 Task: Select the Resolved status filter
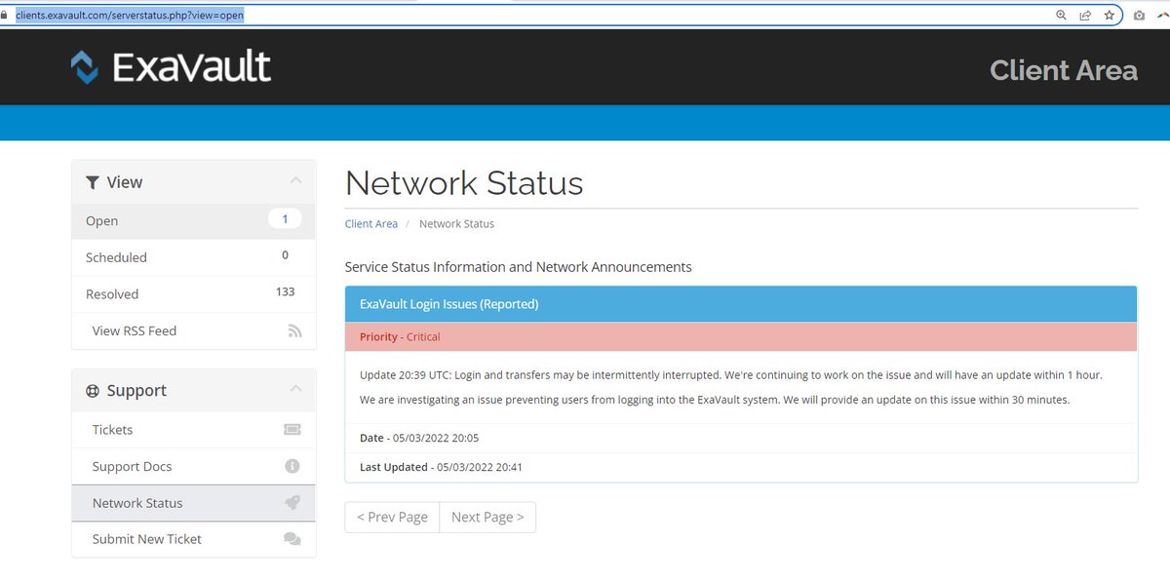pos(194,294)
